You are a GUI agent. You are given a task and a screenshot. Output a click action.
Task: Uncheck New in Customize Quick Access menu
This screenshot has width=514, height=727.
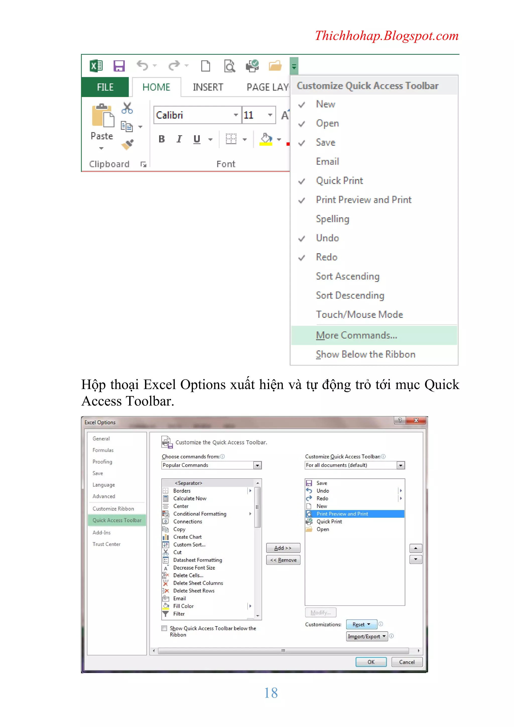tap(374, 104)
